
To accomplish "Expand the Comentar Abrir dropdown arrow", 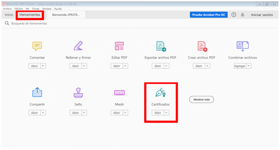I will coord(43,66).
